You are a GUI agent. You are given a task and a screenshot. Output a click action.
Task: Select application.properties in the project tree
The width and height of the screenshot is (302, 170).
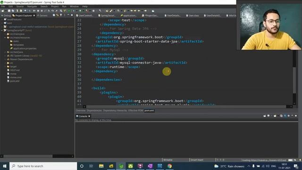pos(23,48)
